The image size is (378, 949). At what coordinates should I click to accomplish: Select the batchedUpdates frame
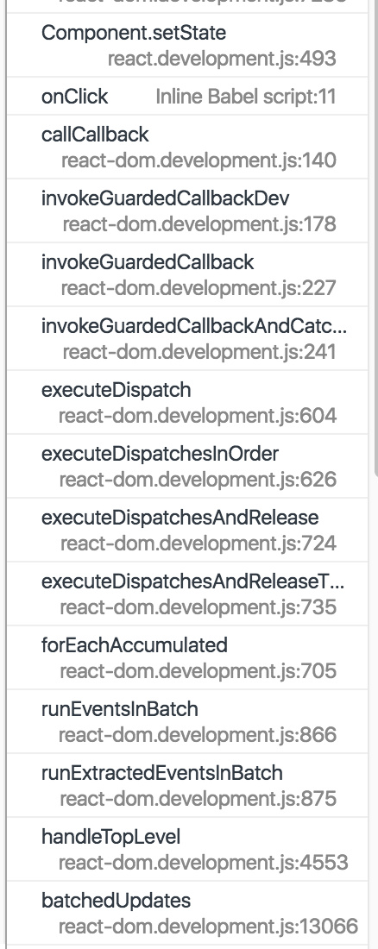tap(187, 914)
